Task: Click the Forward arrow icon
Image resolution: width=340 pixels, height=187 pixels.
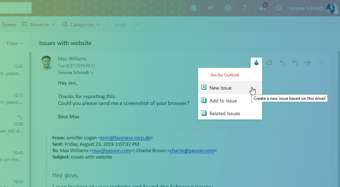Action: coord(308,63)
